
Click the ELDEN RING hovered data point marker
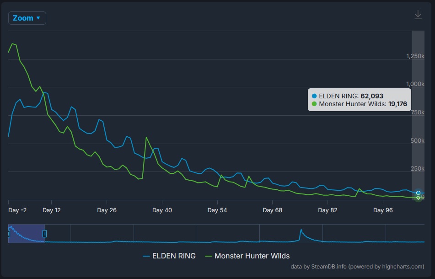418,193
